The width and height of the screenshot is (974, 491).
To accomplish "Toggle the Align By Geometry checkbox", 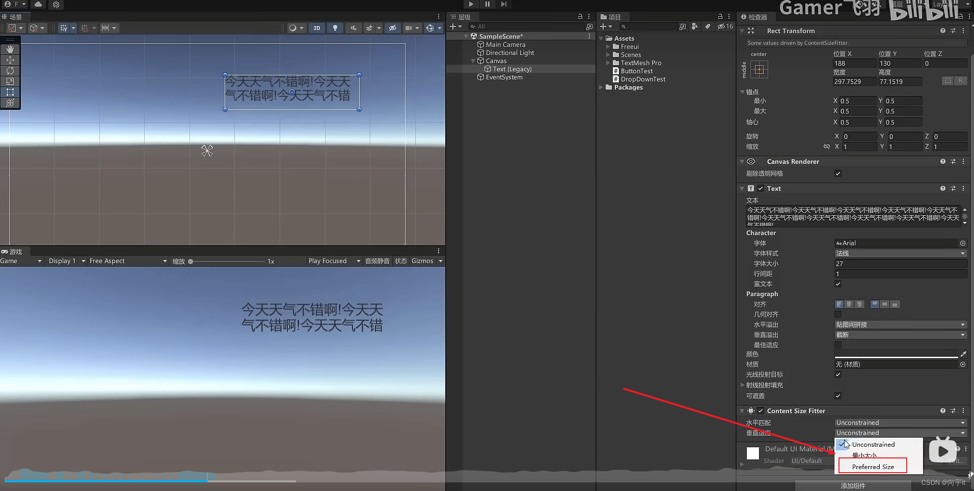I will click(838, 314).
